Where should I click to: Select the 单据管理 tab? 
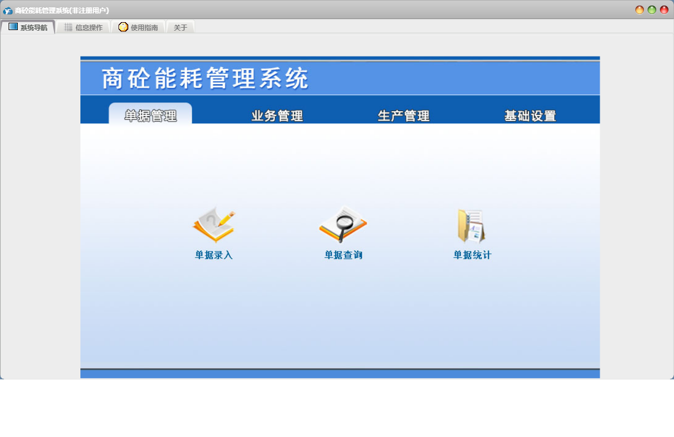tap(150, 114)
